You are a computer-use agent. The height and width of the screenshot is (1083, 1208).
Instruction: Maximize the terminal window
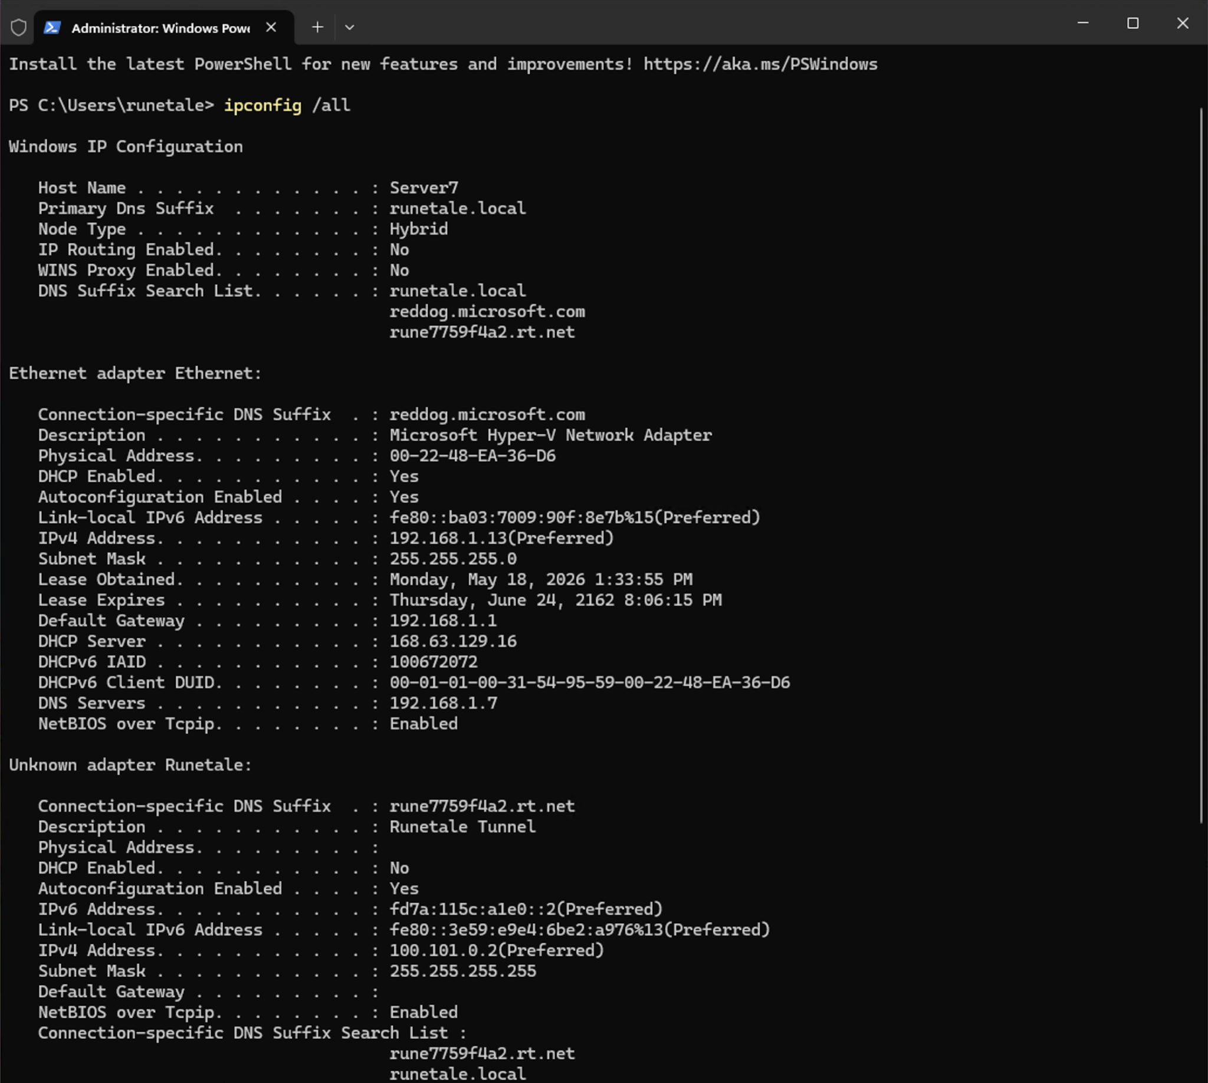click(x=1133, y=23)
